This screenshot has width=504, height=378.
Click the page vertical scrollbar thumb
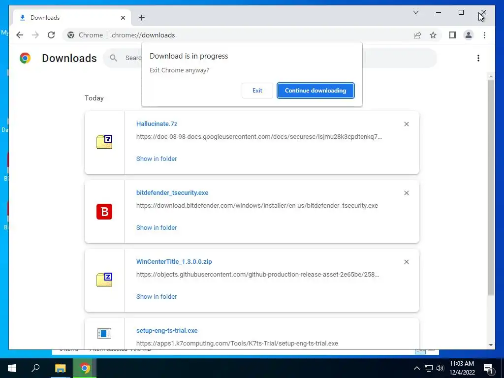pos(491,188)
